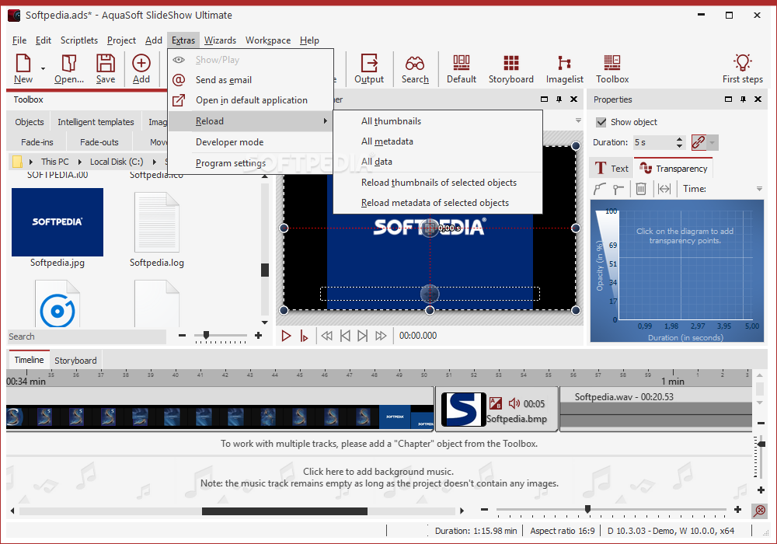
Task: Open the Workspace menu
Action: tap(268, 40)
